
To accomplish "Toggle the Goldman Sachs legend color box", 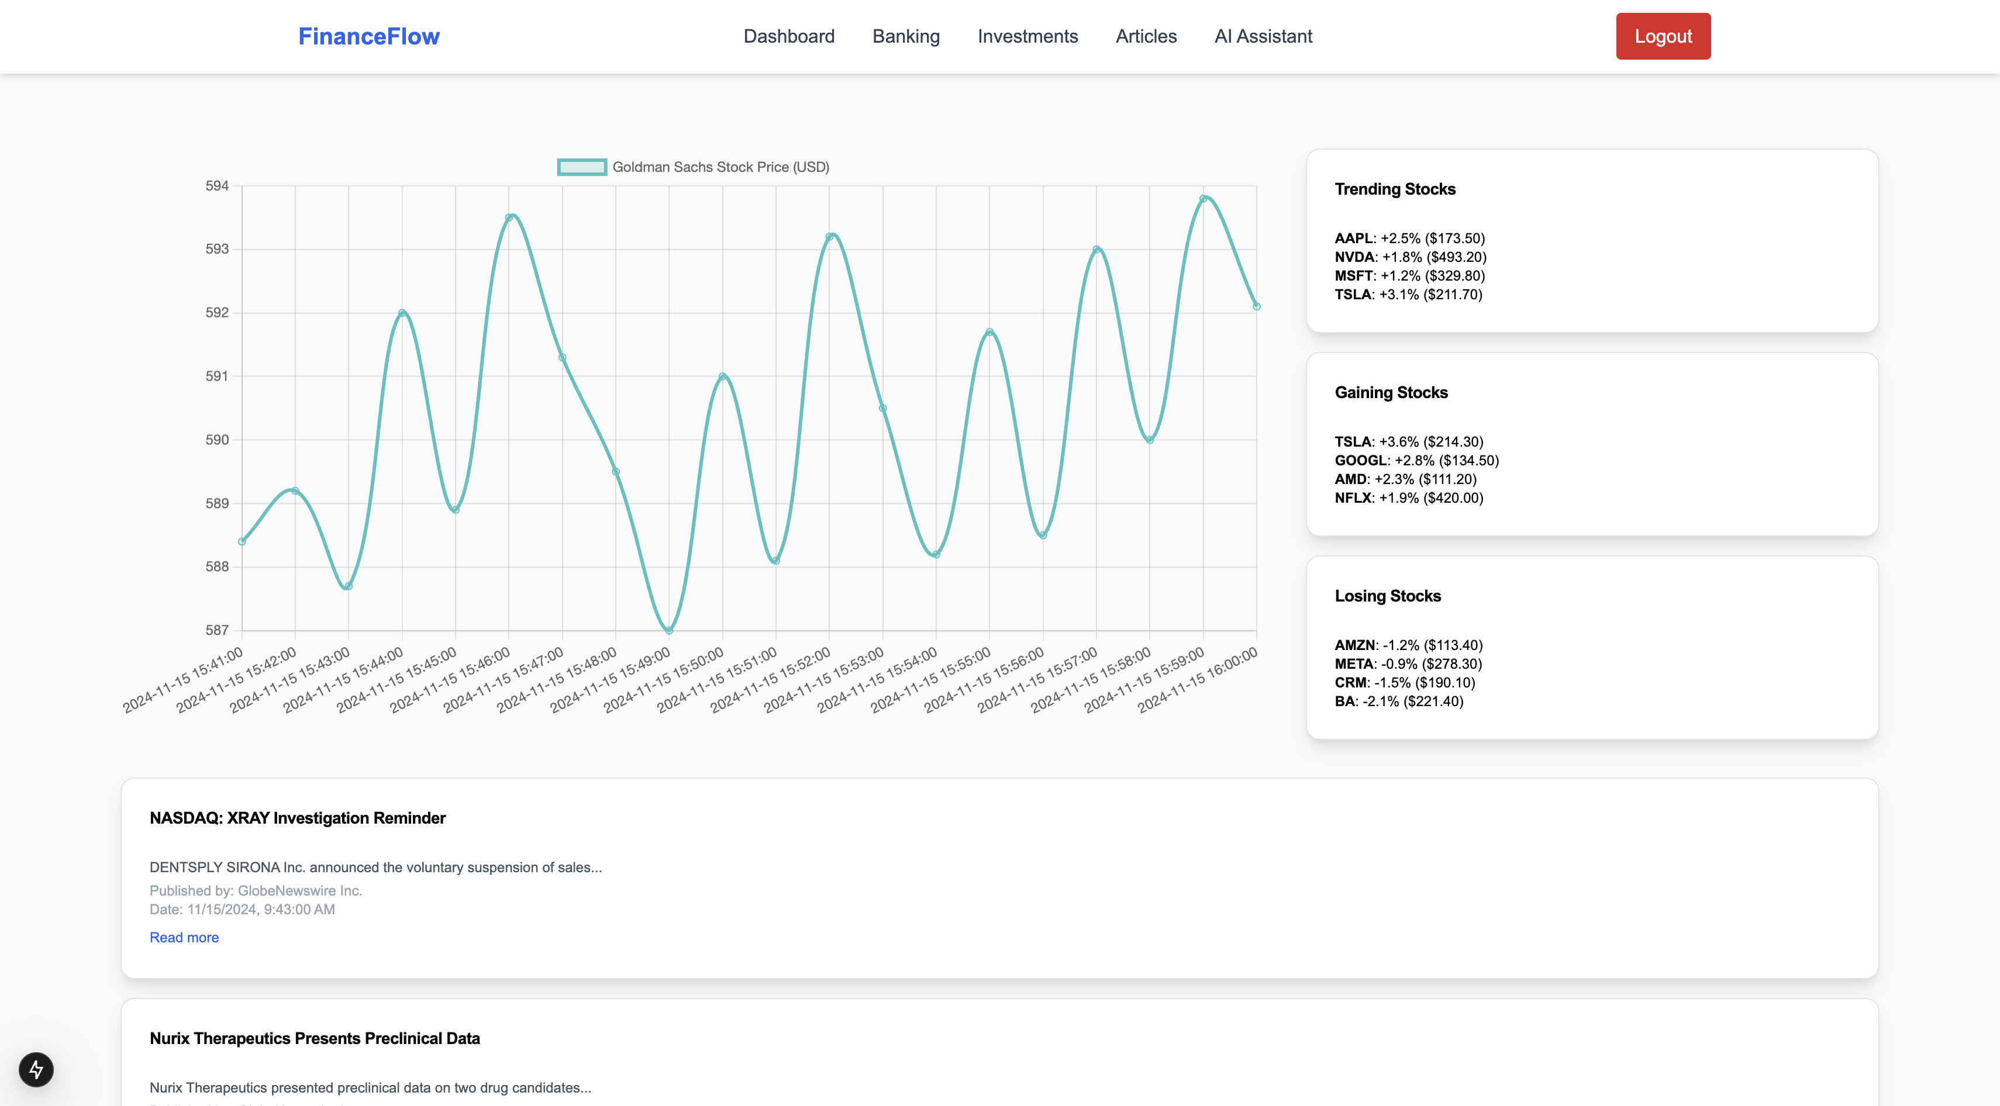I will pos(581,167).
